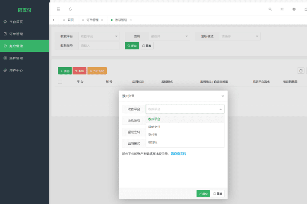Open 用户中心 in the sidebar
The image size is (307, 204).
tap(24, 70)
